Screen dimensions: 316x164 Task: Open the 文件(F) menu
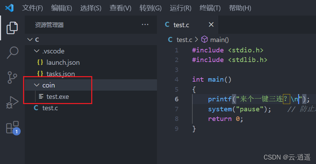click(32, 8)
